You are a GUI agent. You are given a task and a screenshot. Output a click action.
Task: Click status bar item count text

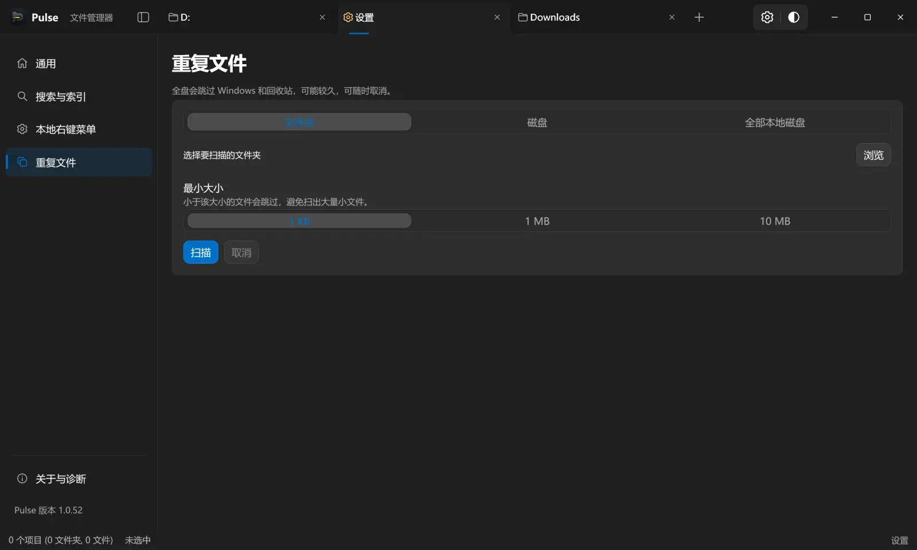(61, 540)
